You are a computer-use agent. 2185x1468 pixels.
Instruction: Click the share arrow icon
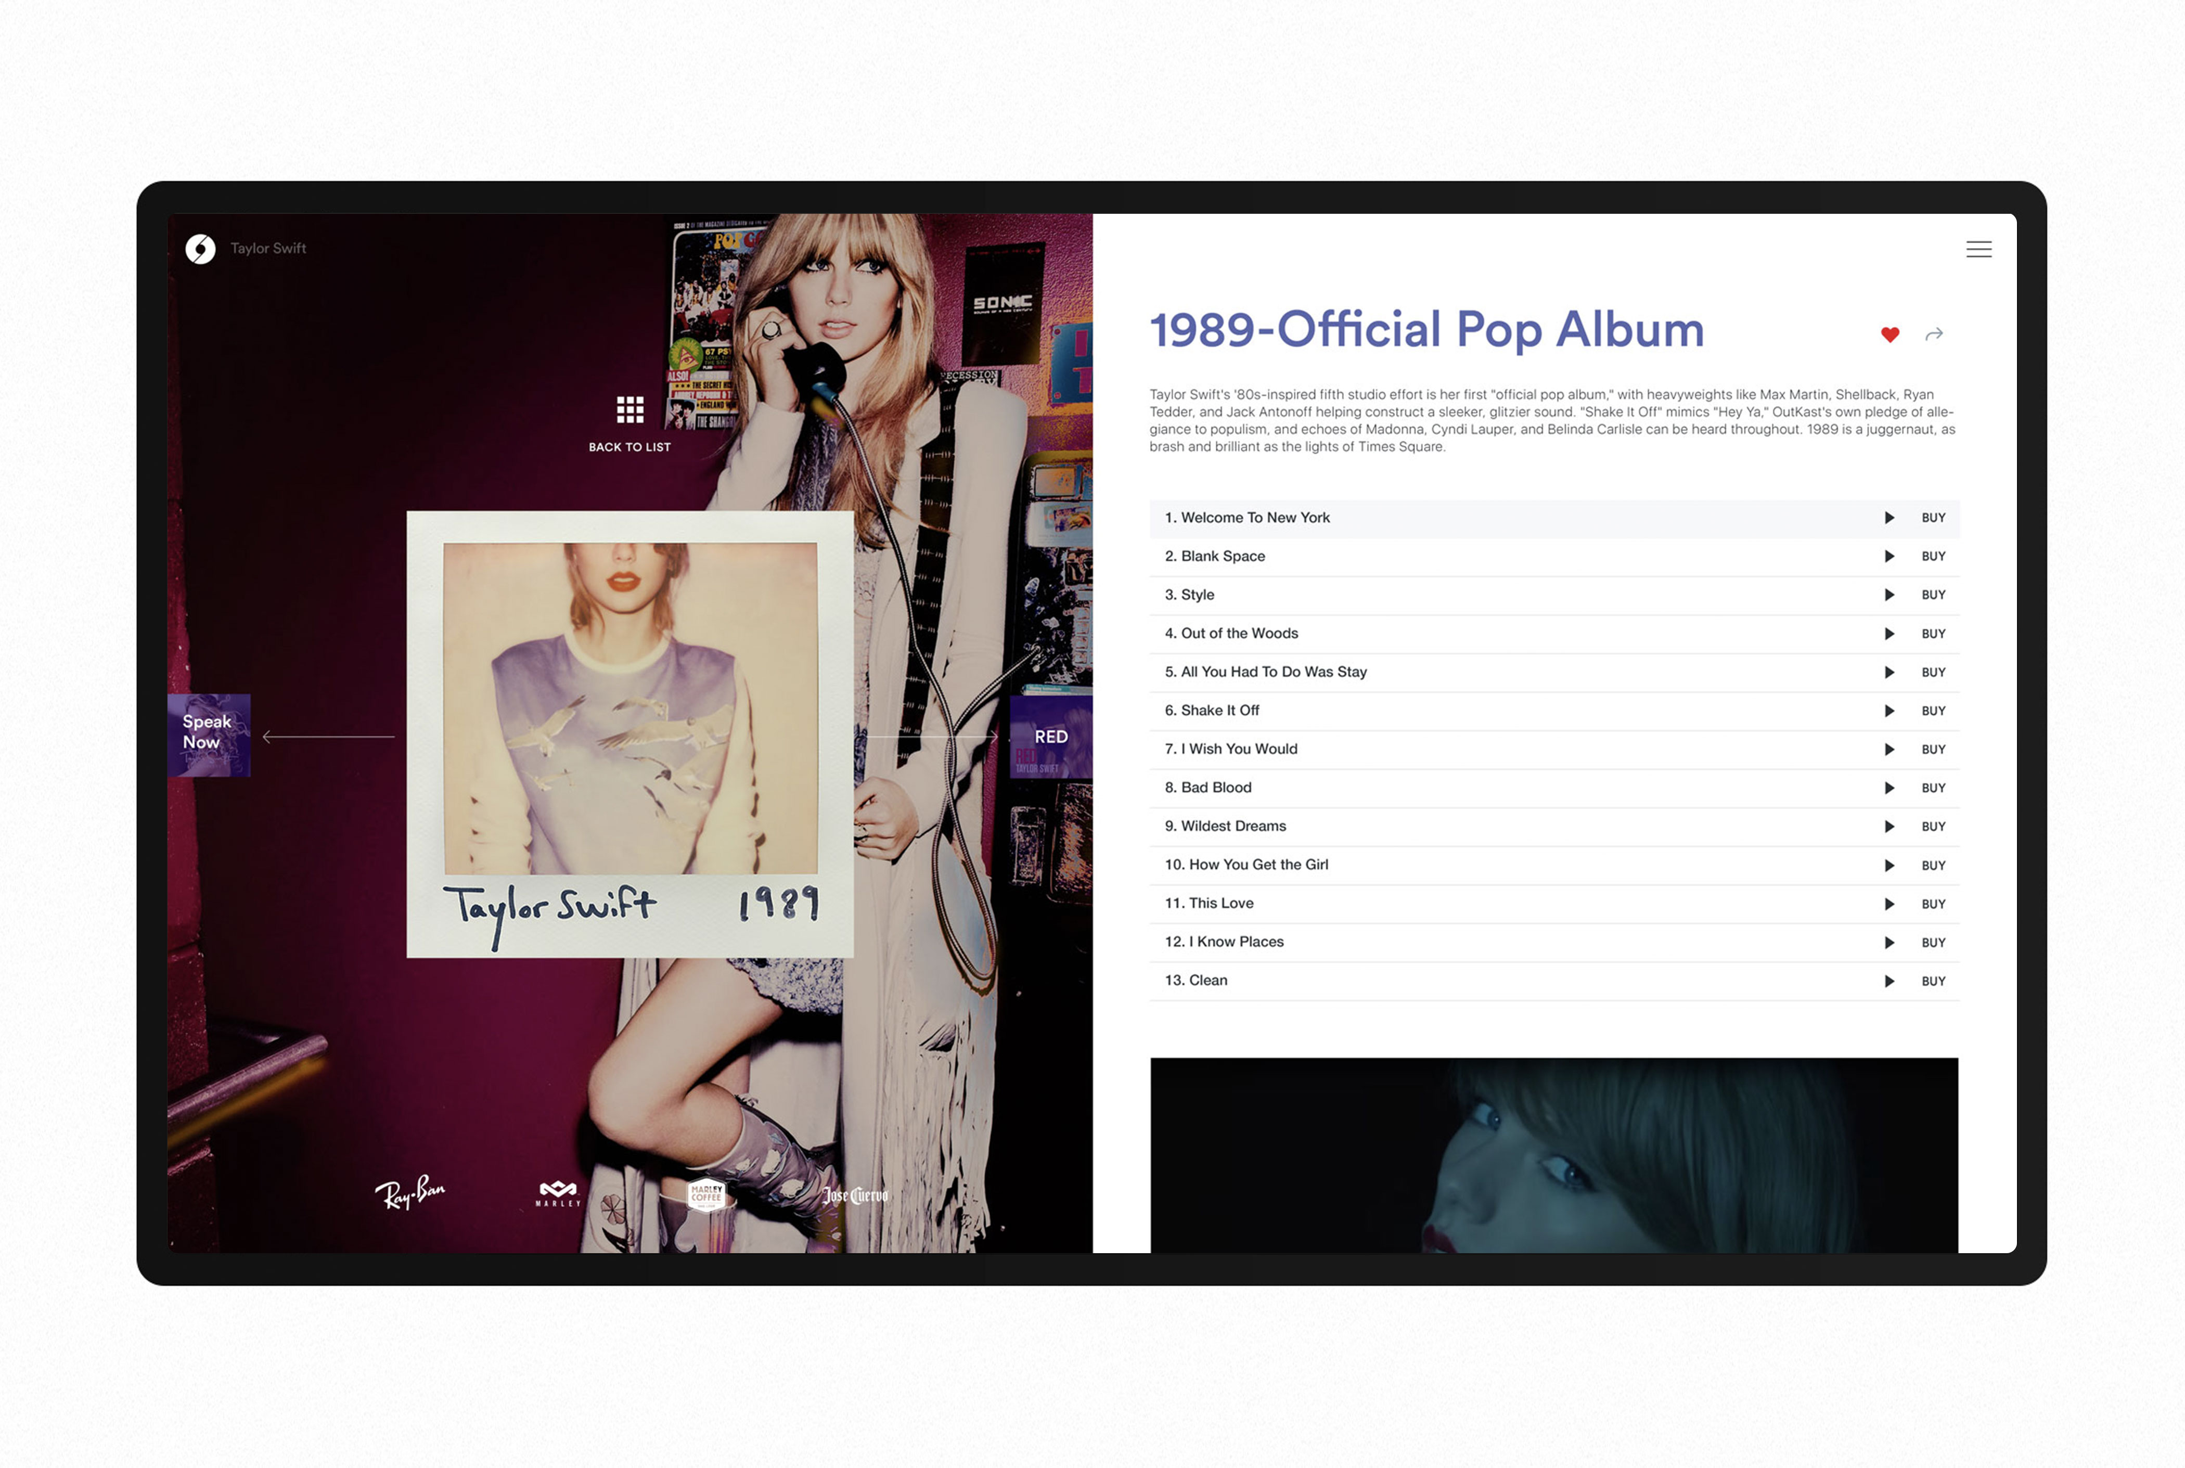[1934, 334]
